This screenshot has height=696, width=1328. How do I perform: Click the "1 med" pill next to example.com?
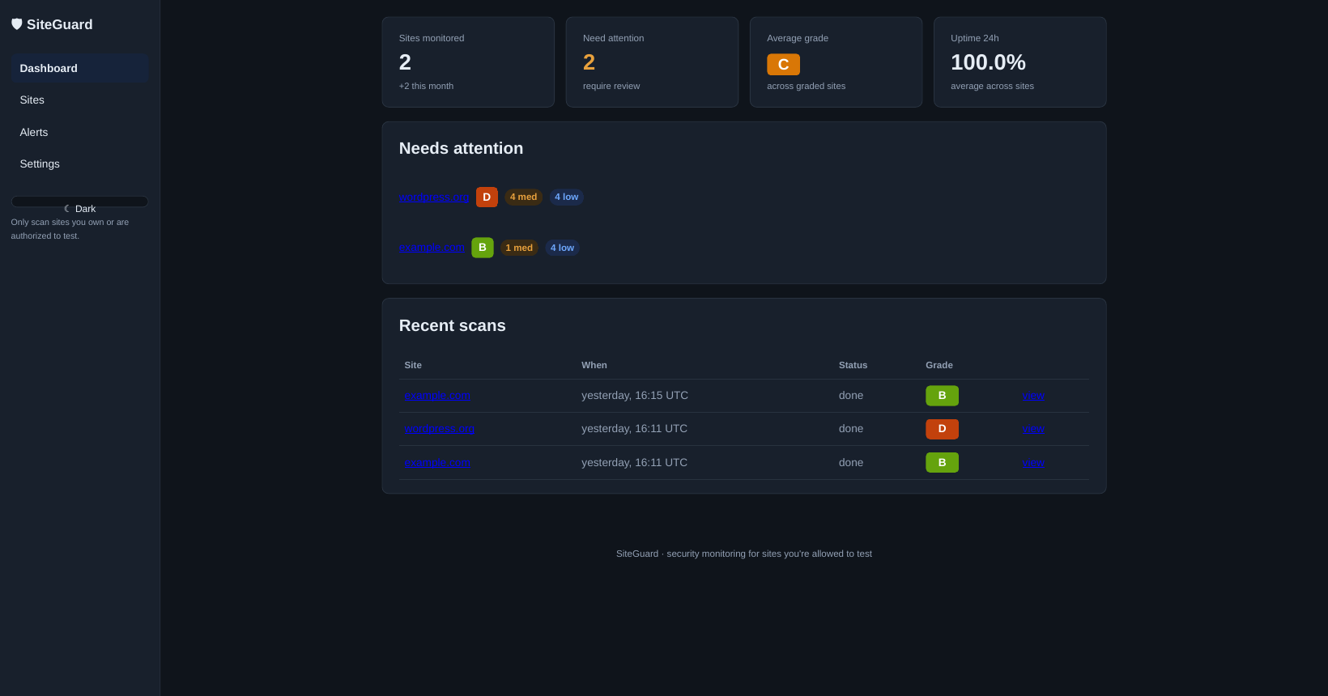tap(519, 248)
